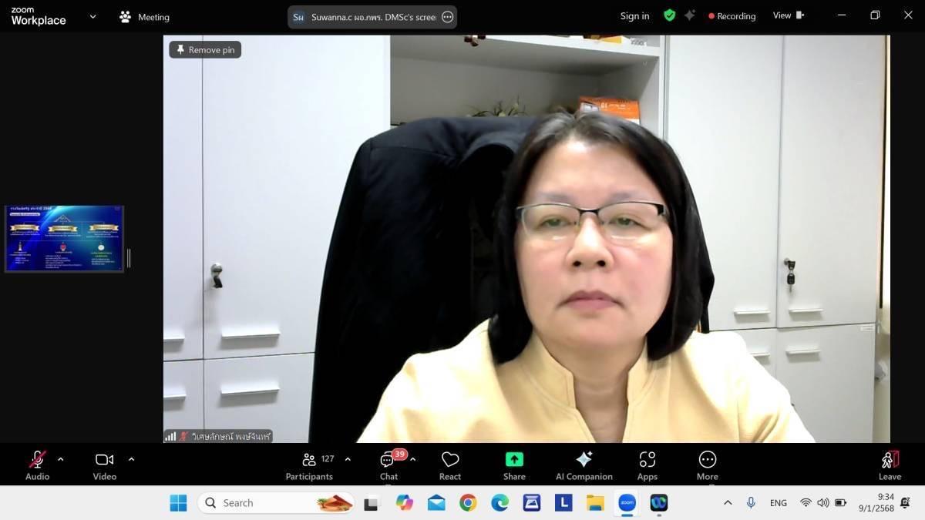Open the Zoom Workplace dropdown chevron

click(93, 16)
